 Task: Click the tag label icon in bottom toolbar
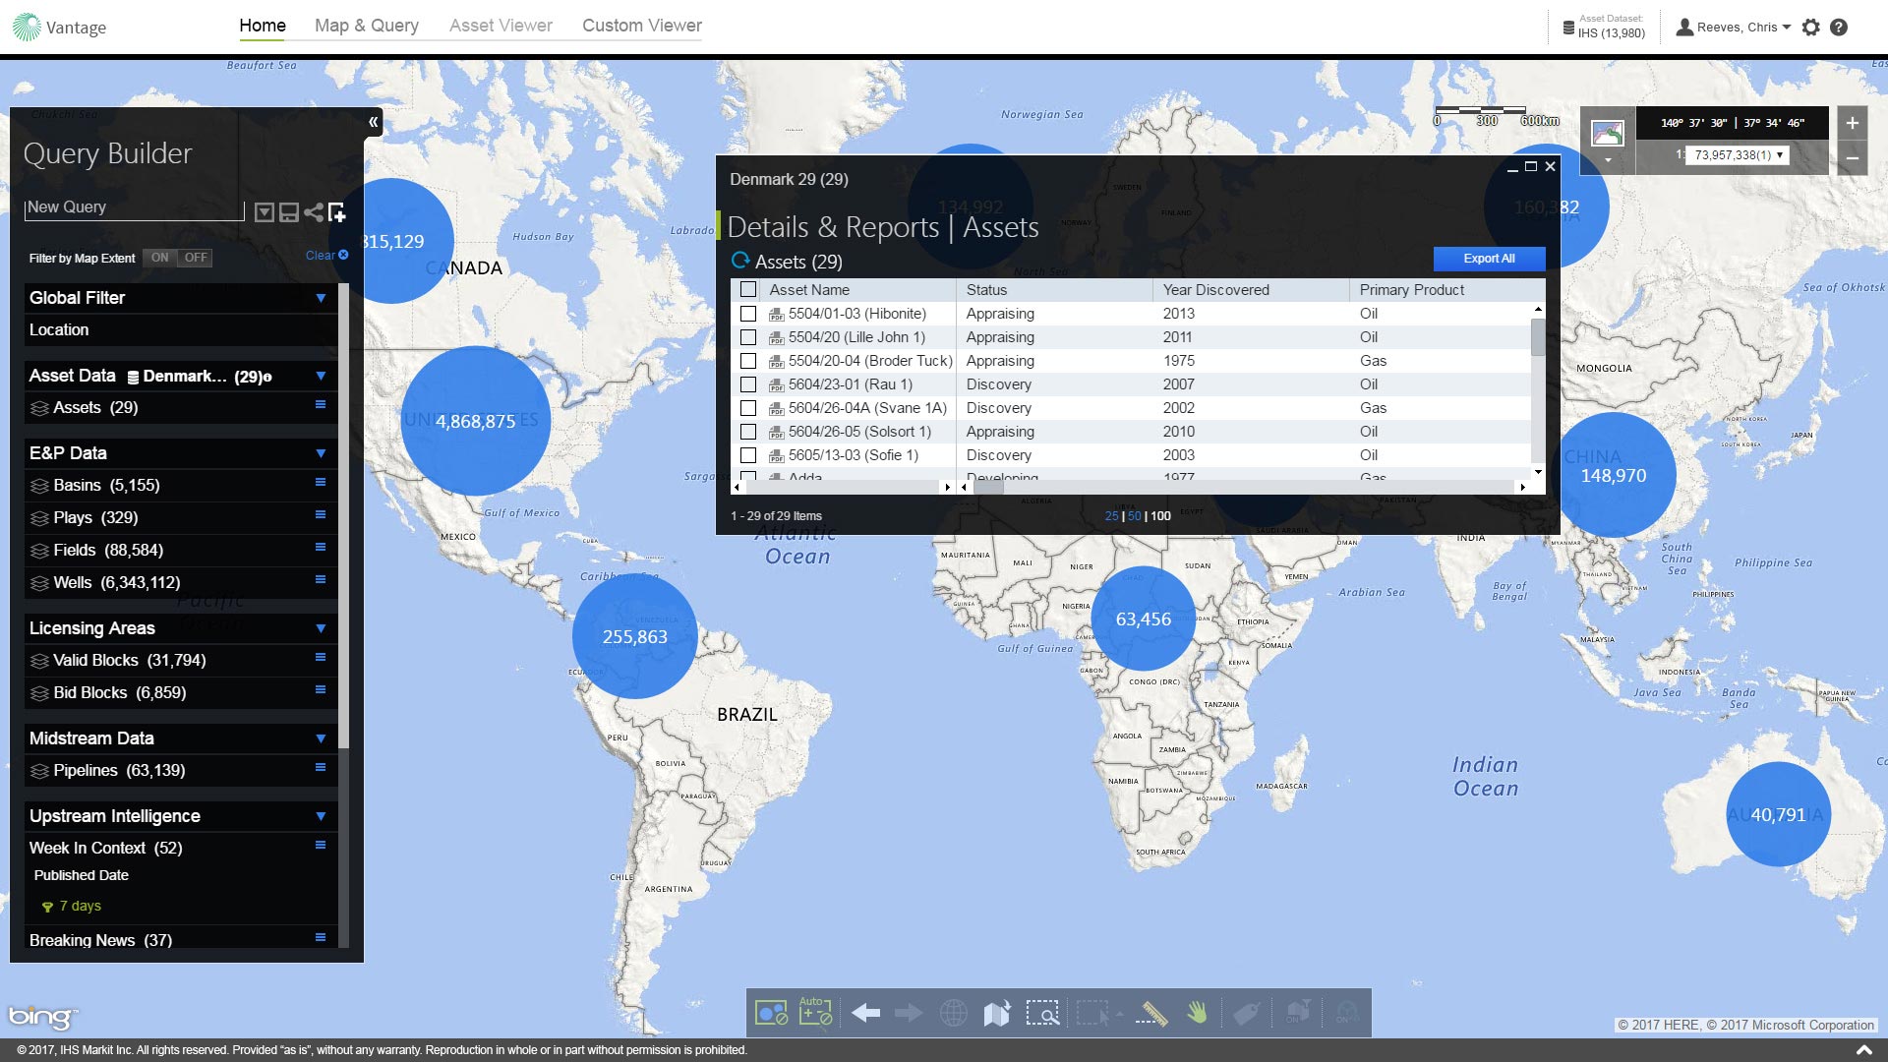click(x=1246, y=1013)
